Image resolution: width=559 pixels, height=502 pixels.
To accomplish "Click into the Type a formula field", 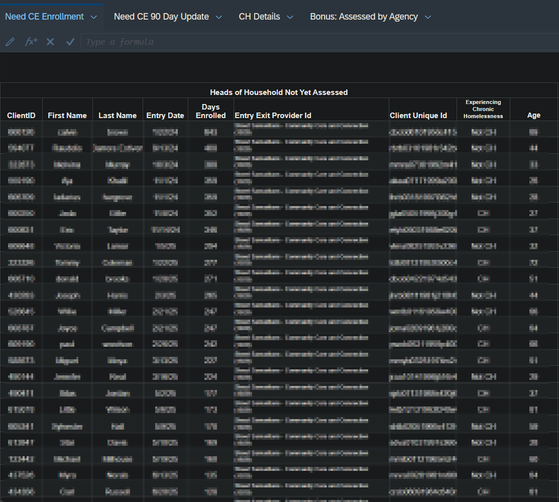I will click(x=316, y=42).
